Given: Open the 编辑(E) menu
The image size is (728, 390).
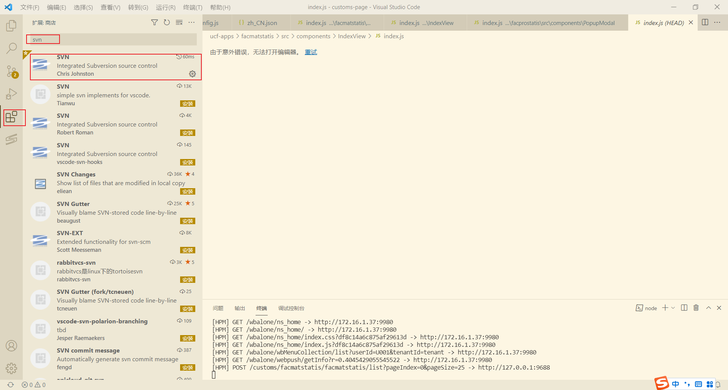Looking at the screenshot, I should coord(56,7).
